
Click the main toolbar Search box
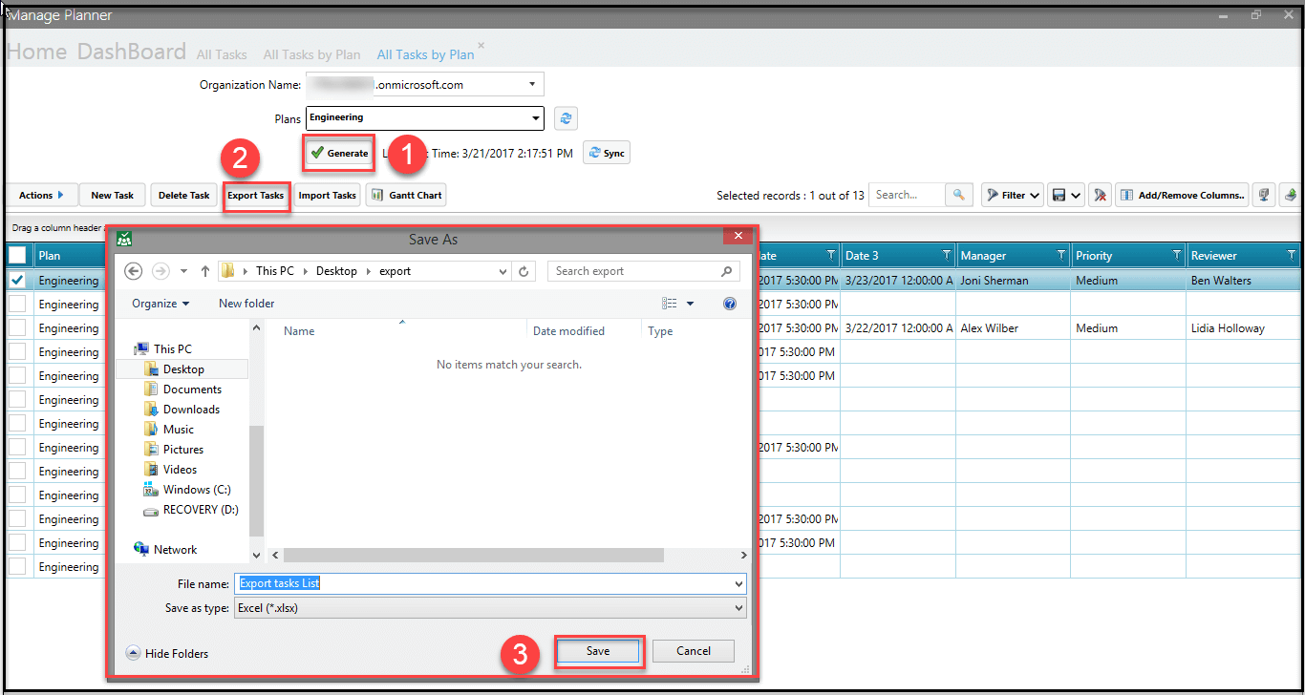point(907,195)
